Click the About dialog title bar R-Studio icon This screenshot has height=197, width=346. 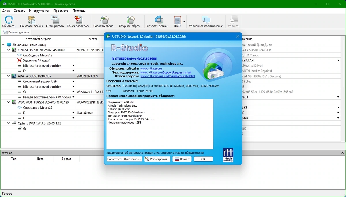[108, 36]
